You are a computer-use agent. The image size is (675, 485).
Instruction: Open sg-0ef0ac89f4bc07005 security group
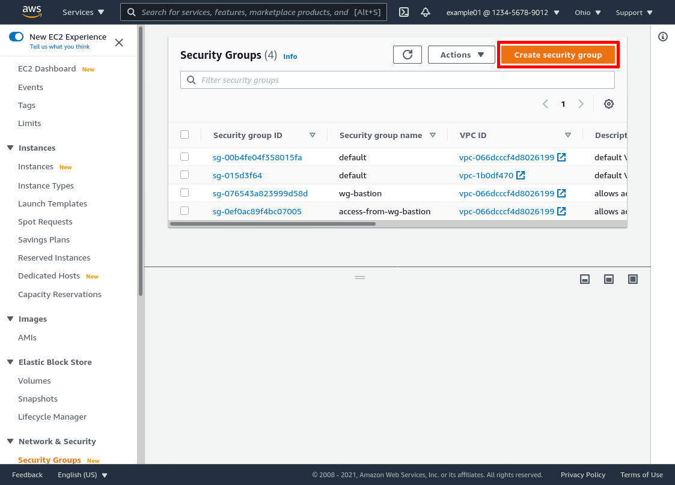tap(257, 211)
